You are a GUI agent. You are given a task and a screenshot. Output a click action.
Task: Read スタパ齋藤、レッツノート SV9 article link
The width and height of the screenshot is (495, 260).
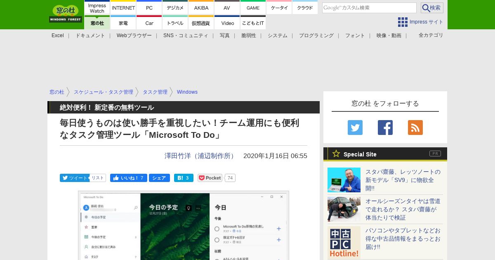tap(403, 180)
